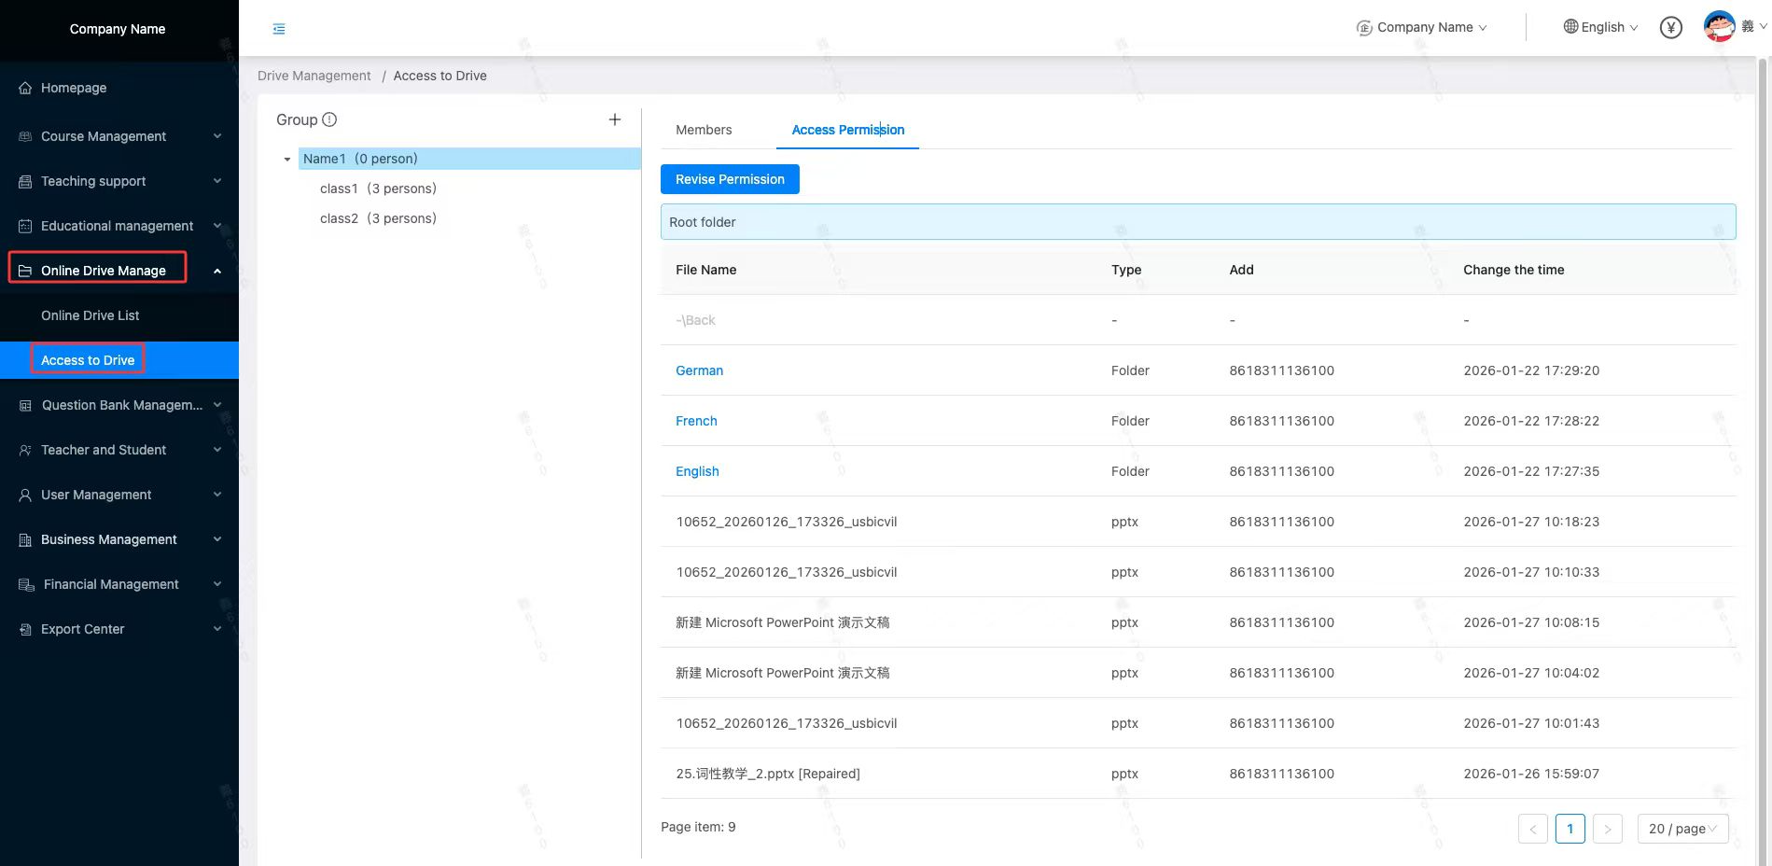This screenshot has width=1772, height=866.
Task: Click the globe icon next to English
Action: tap(1570, 27)
